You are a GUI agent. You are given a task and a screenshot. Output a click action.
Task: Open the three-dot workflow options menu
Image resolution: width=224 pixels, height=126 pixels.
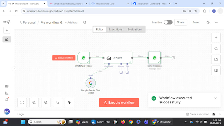click(216, 22)
